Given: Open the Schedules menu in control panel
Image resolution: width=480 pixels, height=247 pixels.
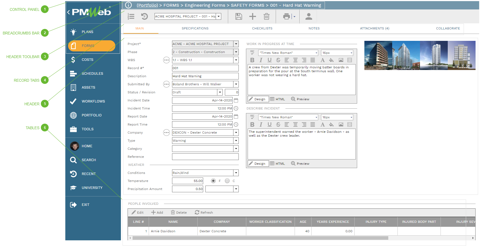Looking at the screenshot, I should pyautogui.click(x=93, y=73).
